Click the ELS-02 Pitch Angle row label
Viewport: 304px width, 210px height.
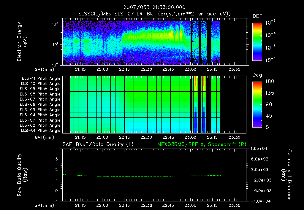40,125
